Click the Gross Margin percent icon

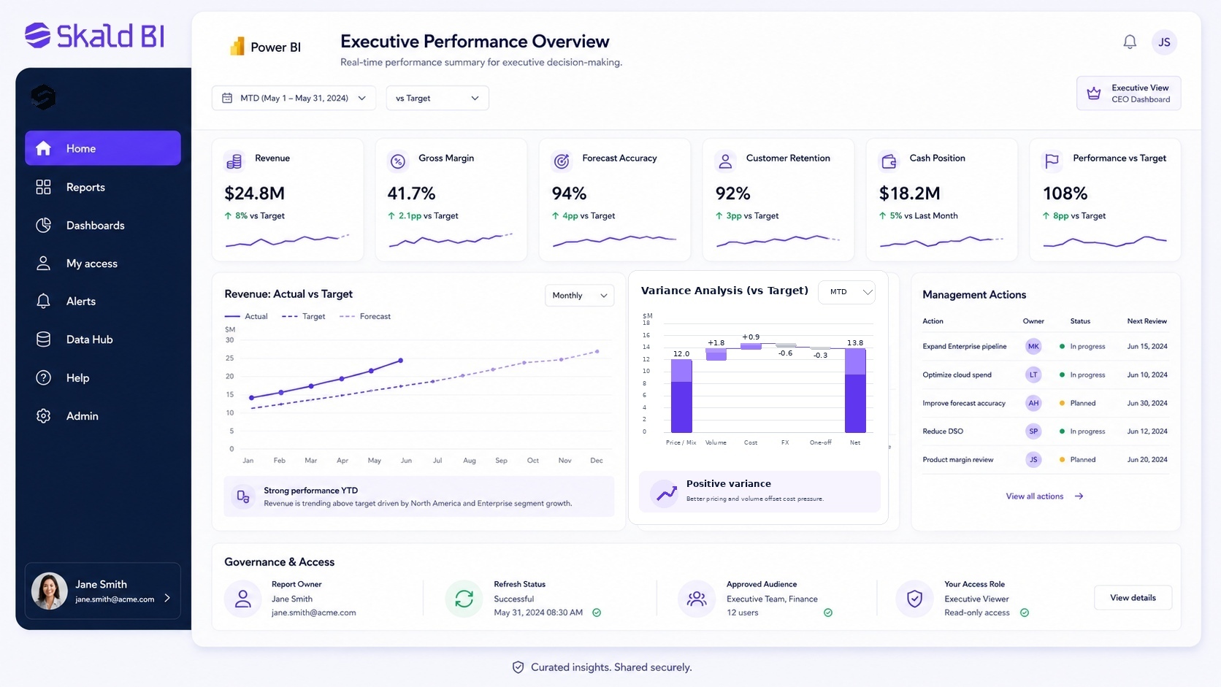click(398, 161)
